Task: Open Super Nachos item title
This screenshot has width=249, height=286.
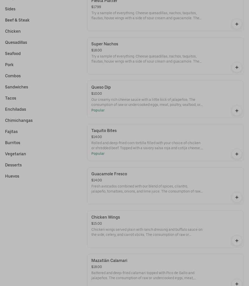Action: (105, 44)
